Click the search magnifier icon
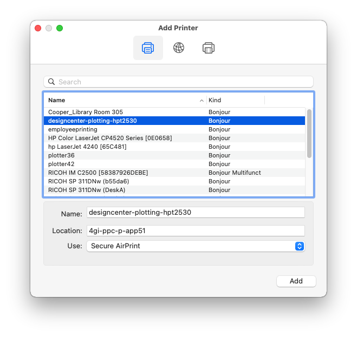The height and width of the screenshot is (337, 357). (x=51, y=82)
